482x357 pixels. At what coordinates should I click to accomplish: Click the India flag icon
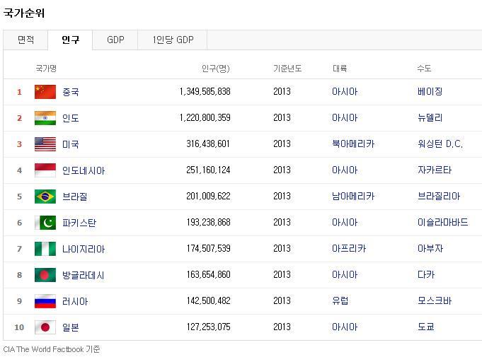(45, 118)
